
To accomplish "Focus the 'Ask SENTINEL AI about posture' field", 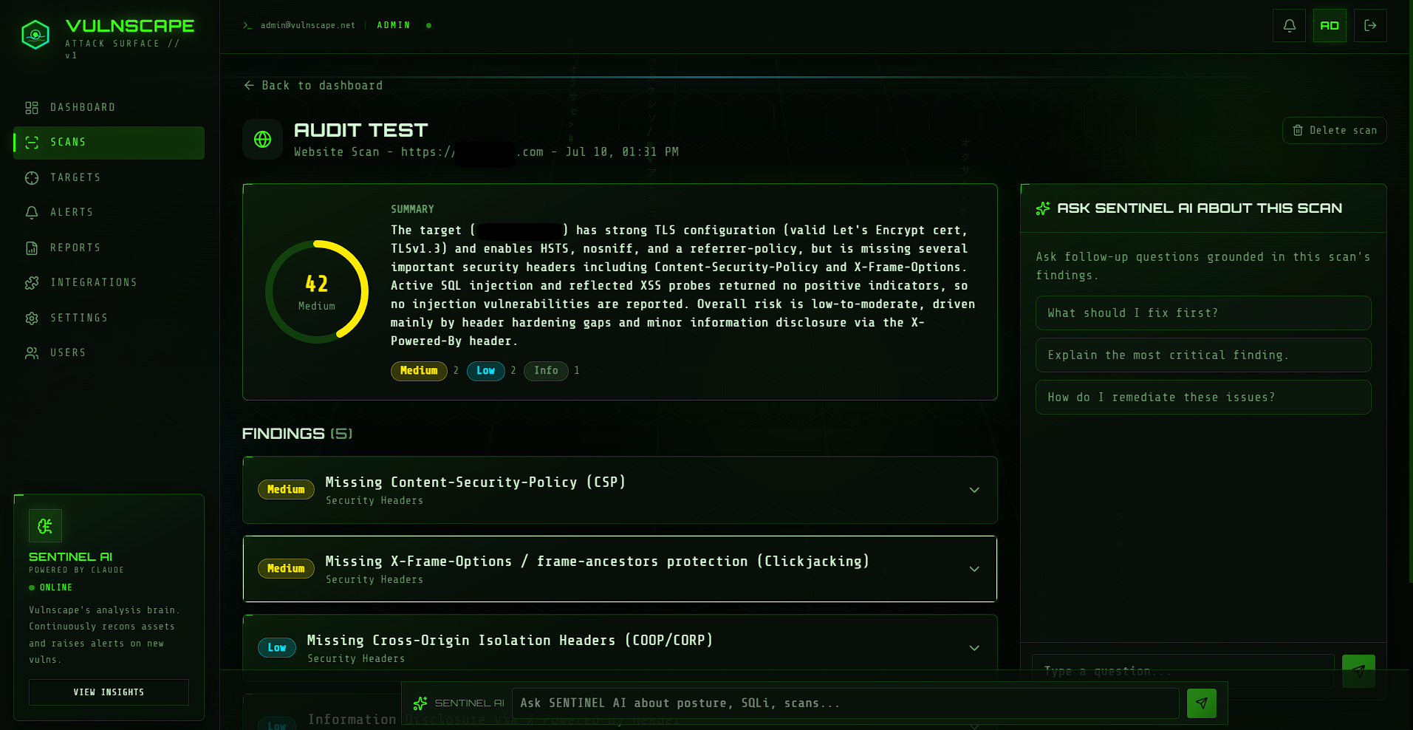I will 845,703.
